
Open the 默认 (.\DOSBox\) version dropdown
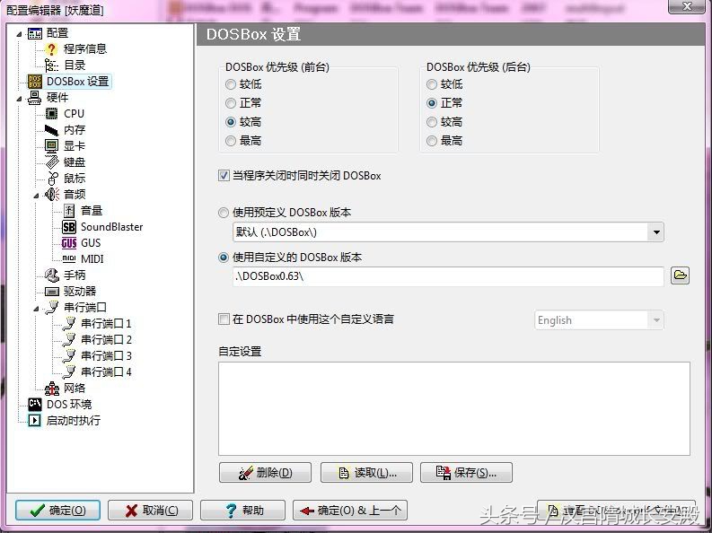tap(656, 232)
